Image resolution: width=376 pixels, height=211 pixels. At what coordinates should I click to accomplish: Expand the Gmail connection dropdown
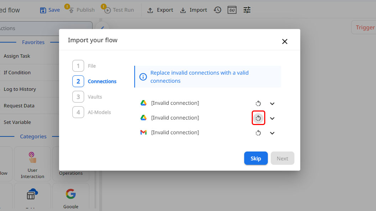click(x=272, y=133)
